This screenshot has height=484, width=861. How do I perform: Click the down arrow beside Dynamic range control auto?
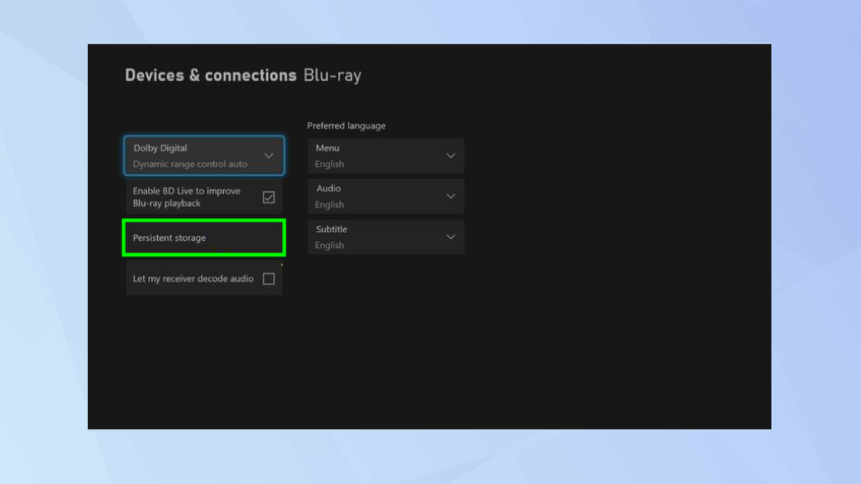click(269, 155)
